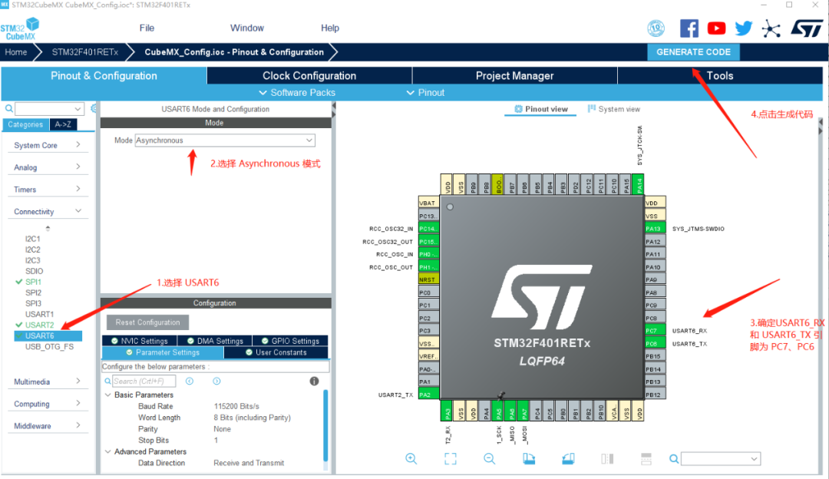Open DMA Settings tab

click(x=215, y=341)
